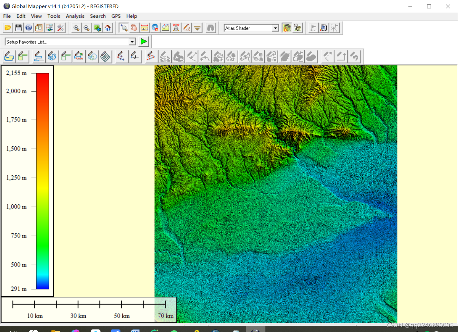Select the Grab-and-Drag hand tool
This screenshot has height=332, width=458.
pos(134,28)
